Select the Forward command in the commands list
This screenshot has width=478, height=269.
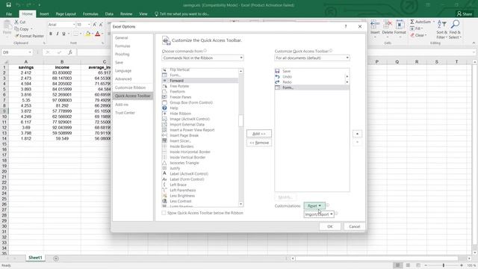pyautogui.click(x=200, y=81)
